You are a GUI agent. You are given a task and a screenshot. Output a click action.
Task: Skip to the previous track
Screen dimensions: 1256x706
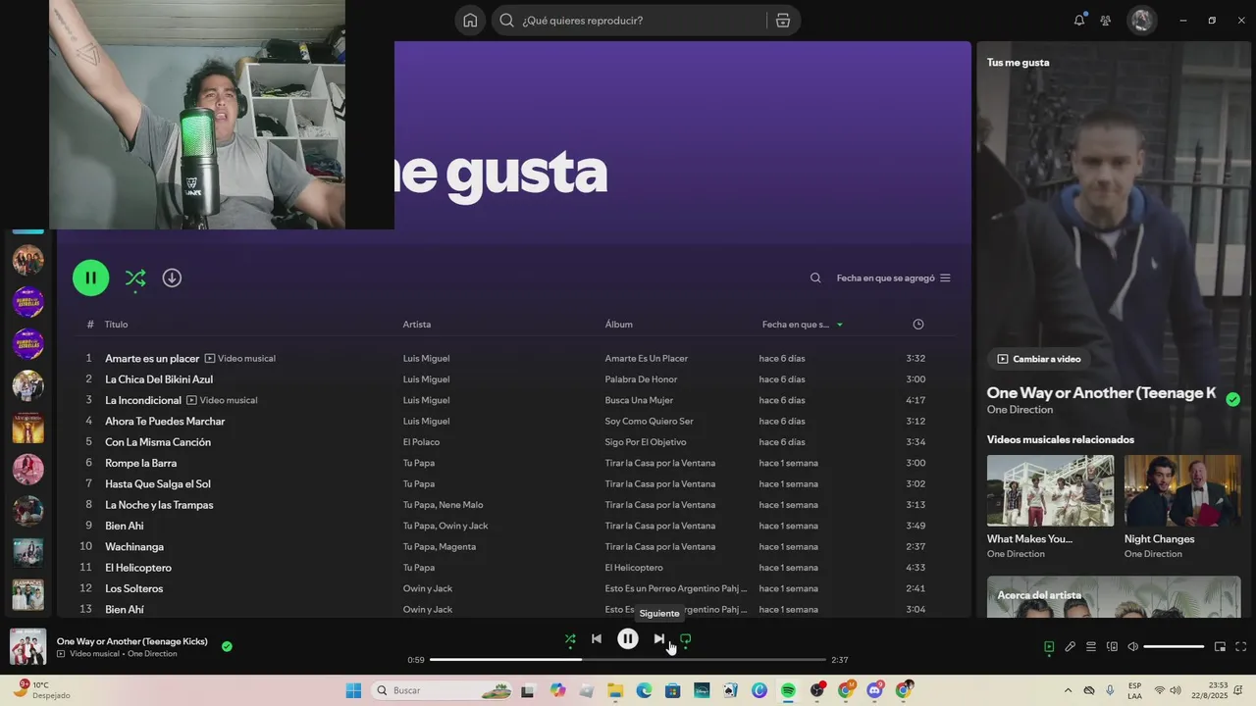tap(597, 639)
